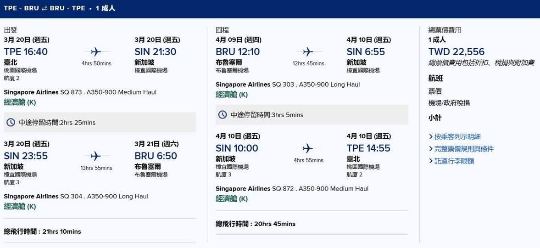Screen dimensions: 540x248
Task: Click the clock icon for 2hrs 25mins layover
Action: click(x=11, y=123)
